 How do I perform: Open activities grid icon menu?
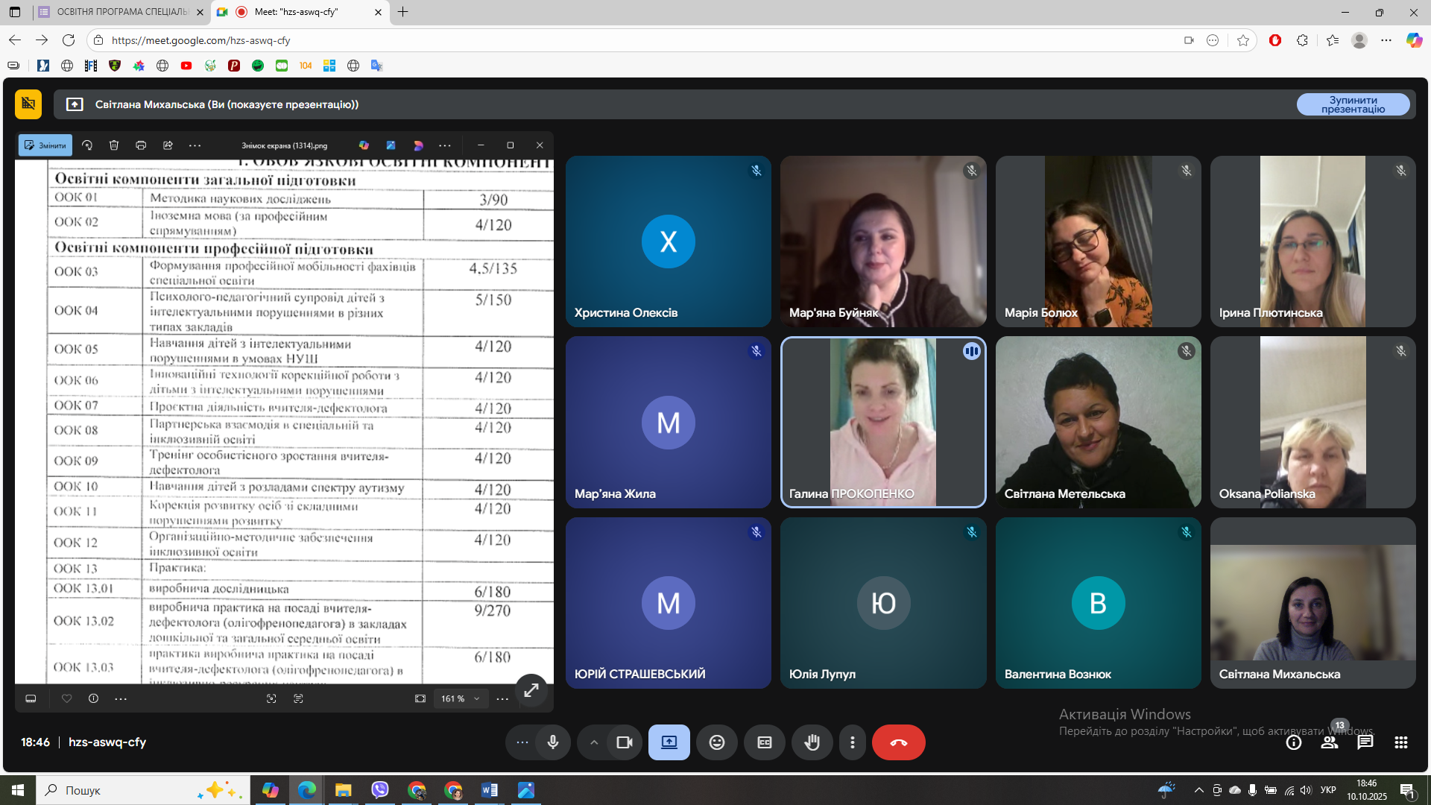click(x=1400, y=742)
